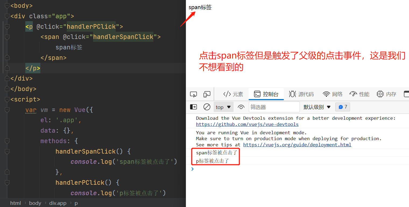409x207 pixels.
Task: Switch to the 源代码 tab
Action: tap(301, 94)
